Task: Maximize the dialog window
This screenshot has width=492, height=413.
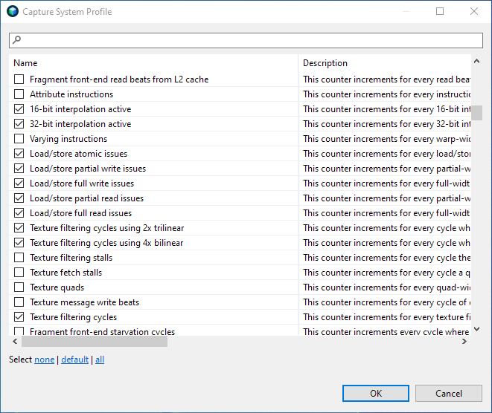Action: point(440,11)
